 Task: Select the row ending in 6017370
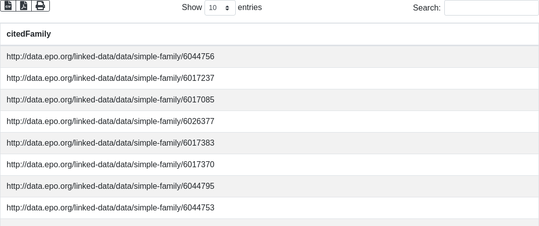coord(110,165)
